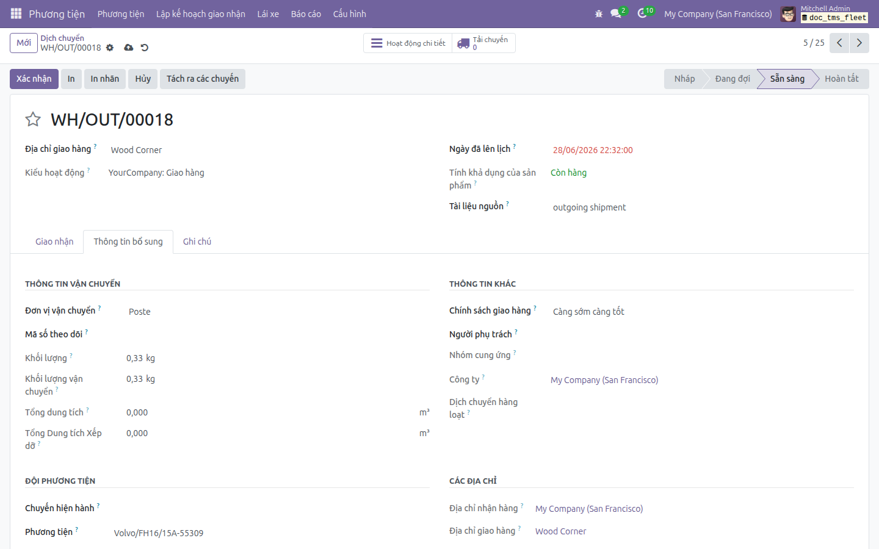The width and height of the screenshot is (879, 549).
Task: Go to the next record arrow
Action: coord(859,43)
